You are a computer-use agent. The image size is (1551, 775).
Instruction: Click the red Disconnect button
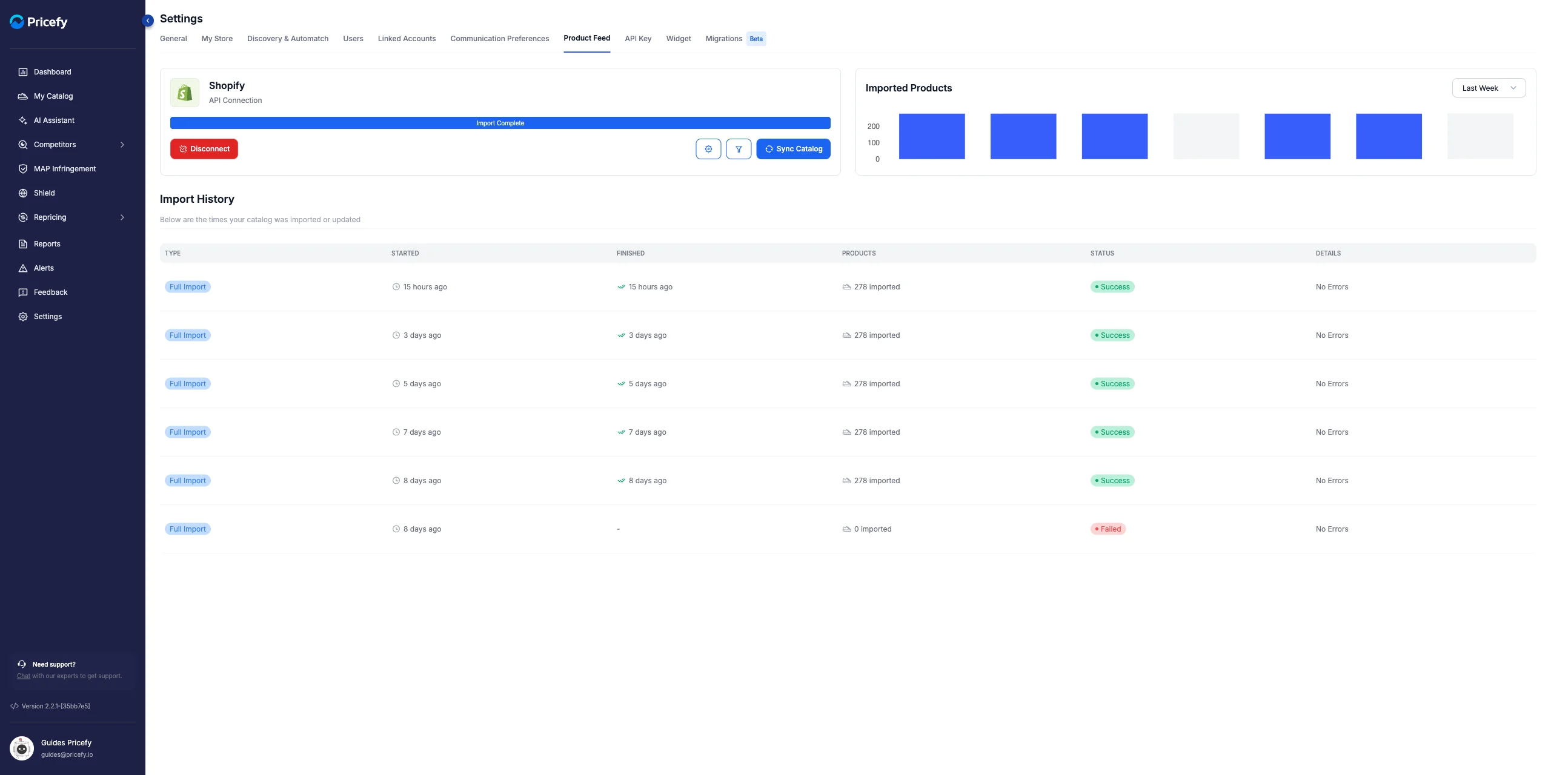click(204, 149)
